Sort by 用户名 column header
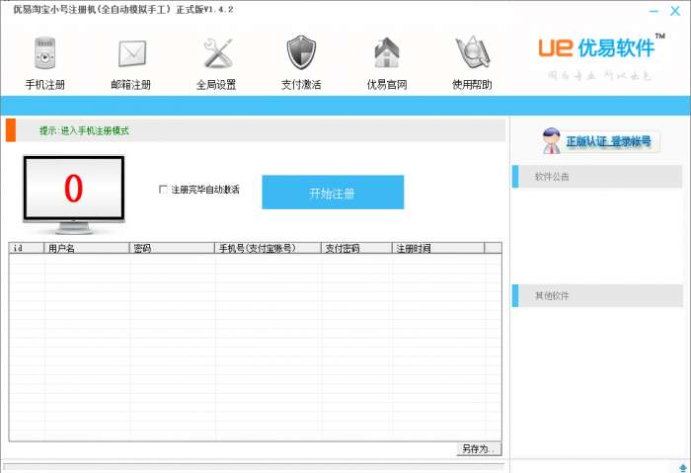Viewport: 691px width, 473px height. click(87, 248)
